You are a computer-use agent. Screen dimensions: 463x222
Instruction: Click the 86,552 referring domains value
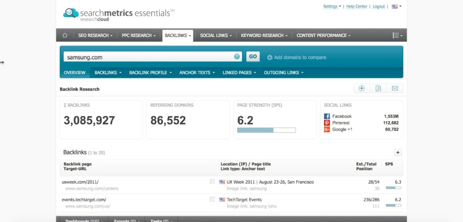(168, 120)
